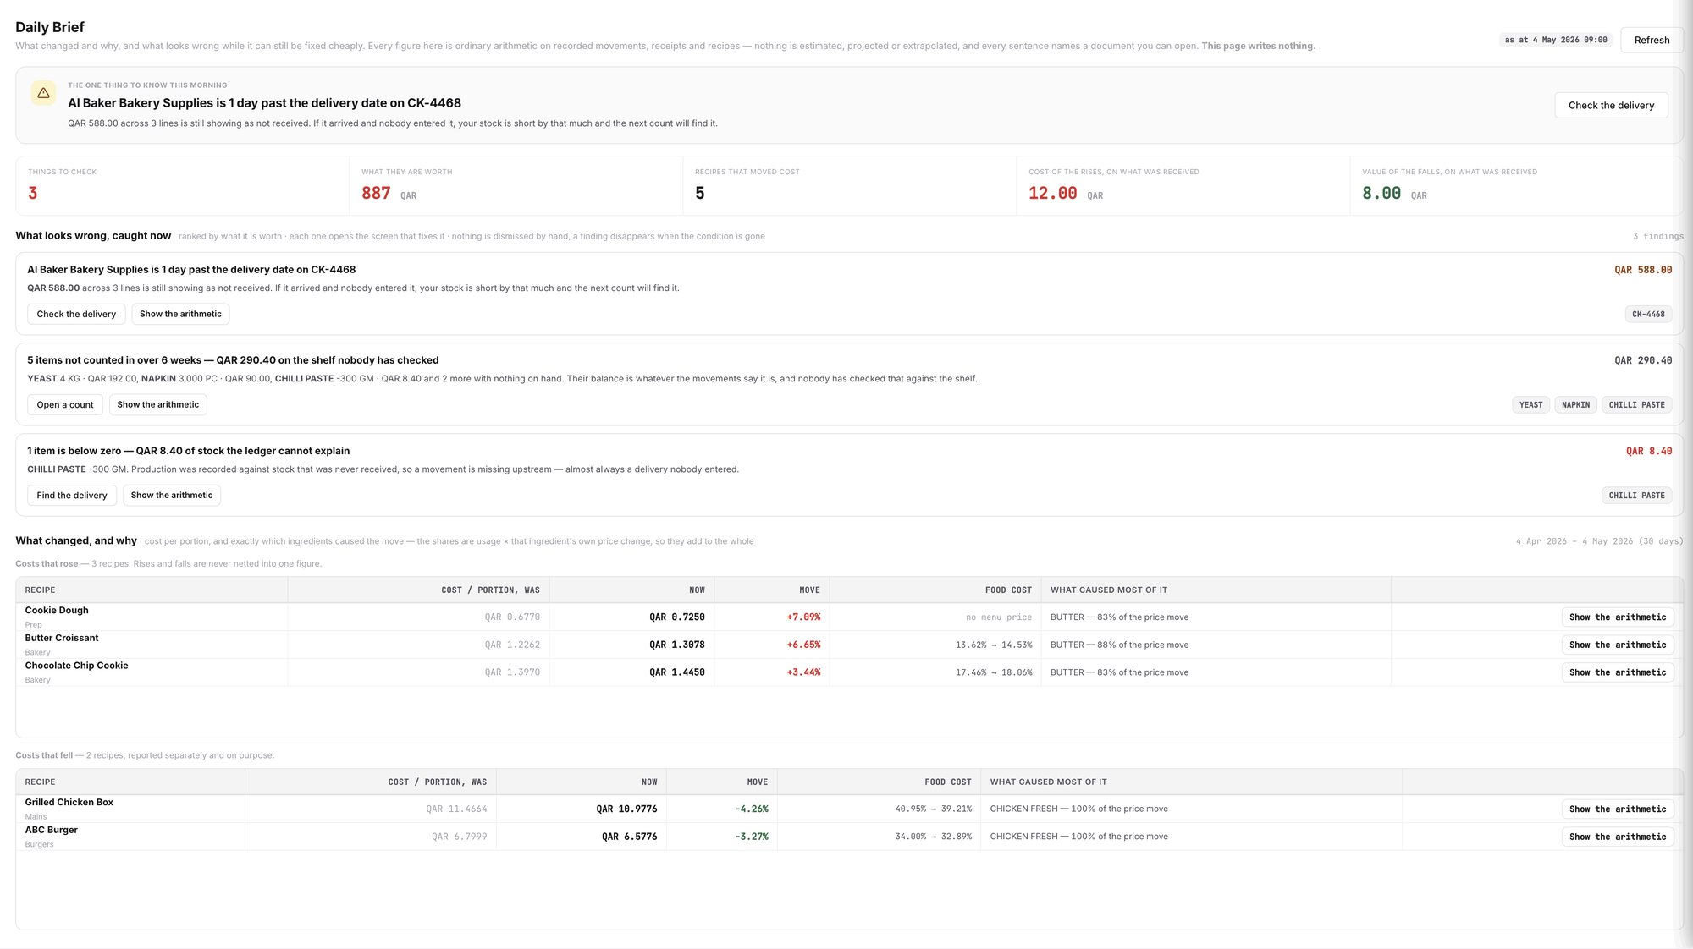Show the arithmetic for uncounted items finding
Viewport: 1693px width, 949px height.
click(158, 404)
